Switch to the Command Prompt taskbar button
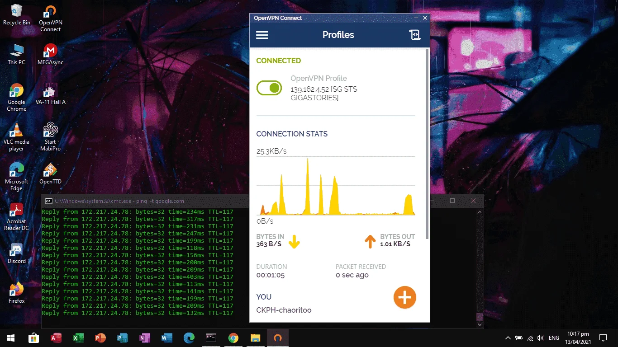Image resolution: width=618 pixels, height=347 pixels. click(x=211, y=338)
